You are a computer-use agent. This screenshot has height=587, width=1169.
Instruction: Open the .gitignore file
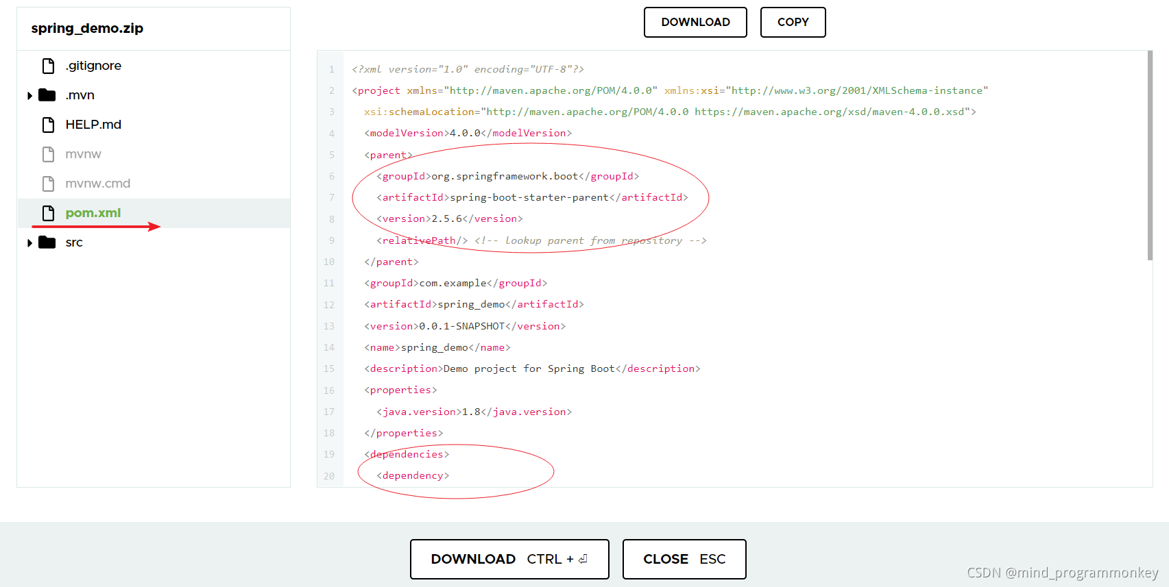tap(93, 66)
